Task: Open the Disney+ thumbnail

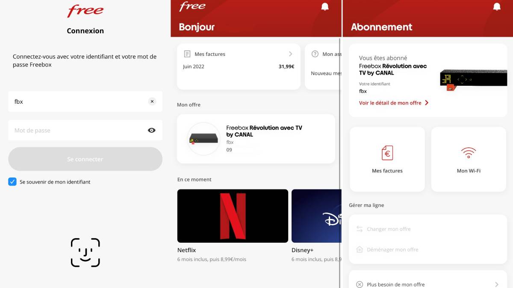Action: click(x=316, y=216)
